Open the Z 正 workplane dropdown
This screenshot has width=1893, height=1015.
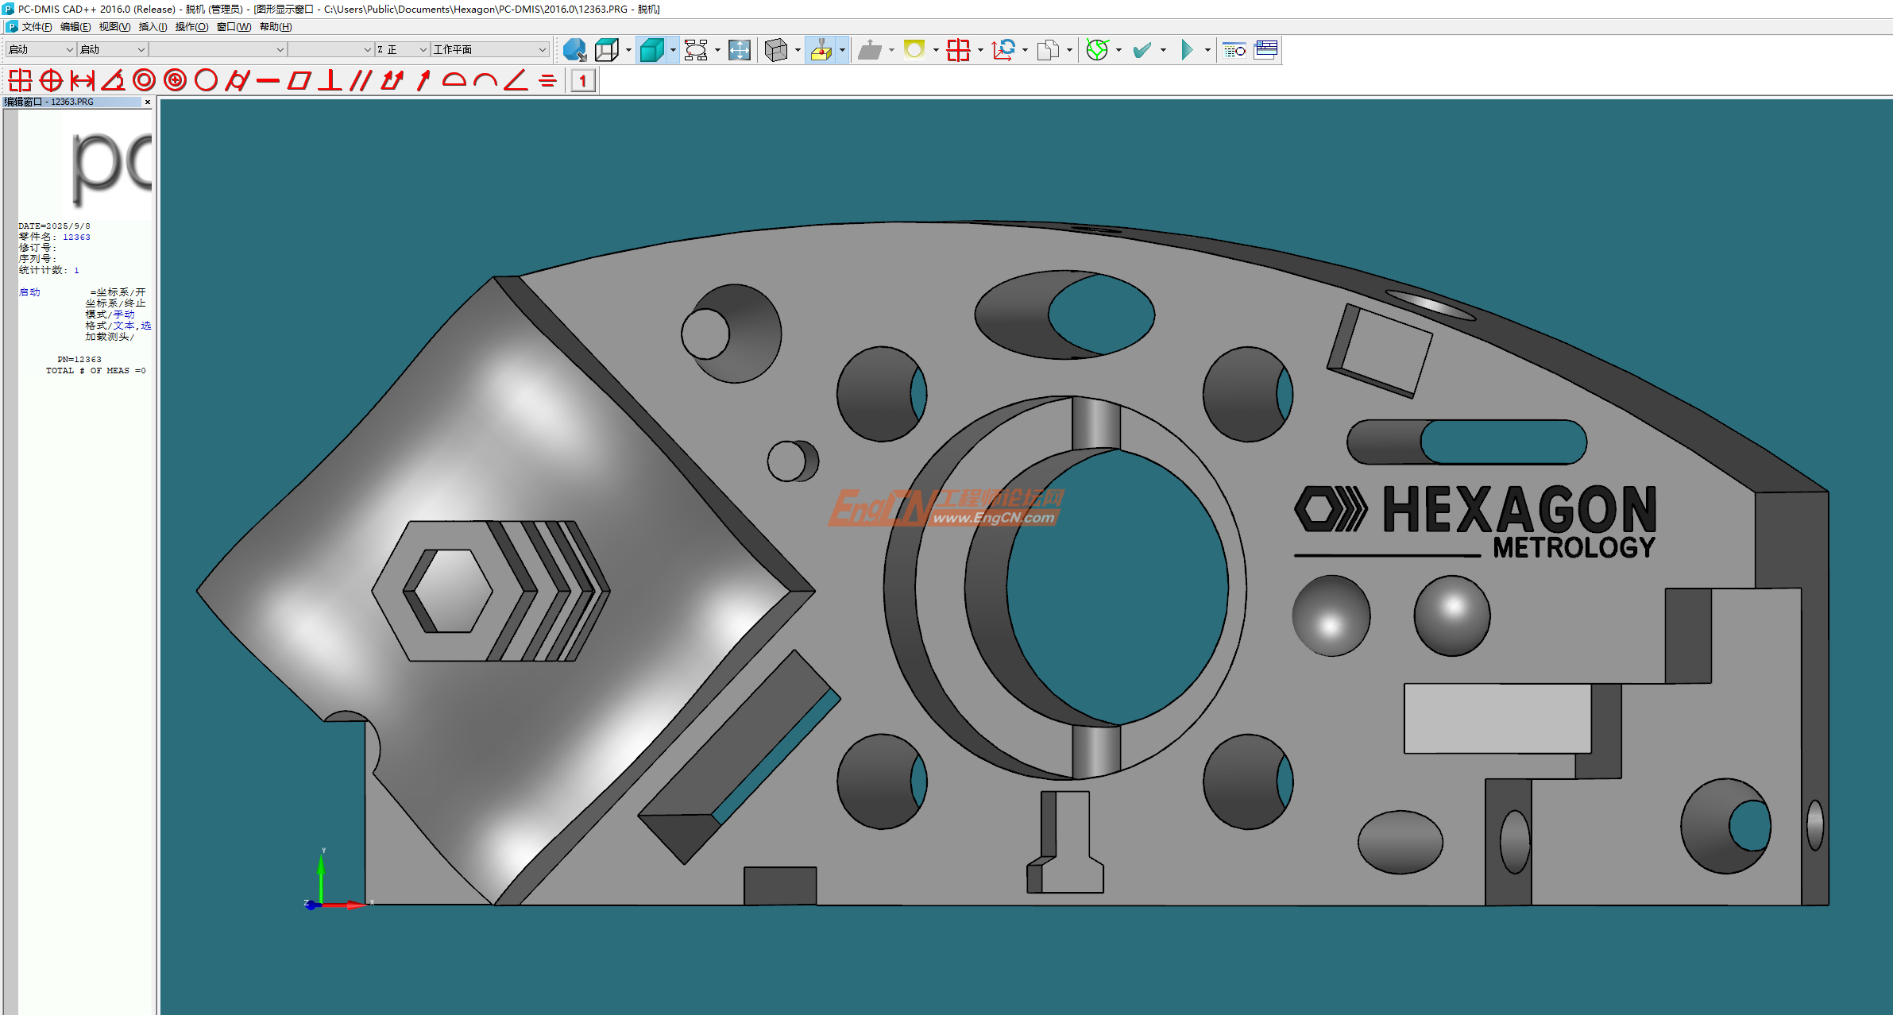point(402,49)
